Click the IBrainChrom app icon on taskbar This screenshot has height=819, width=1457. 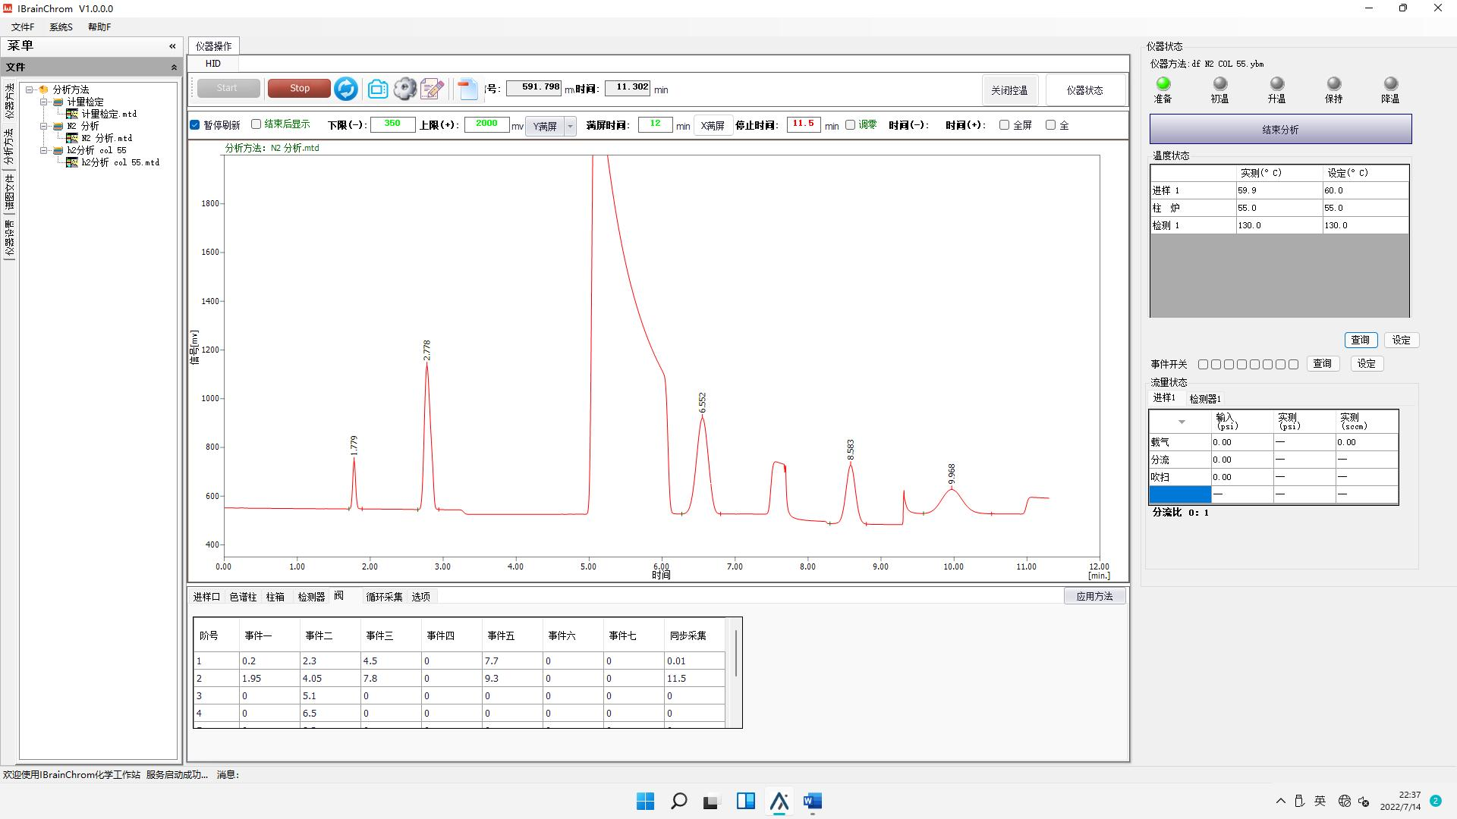coord(779,801)
